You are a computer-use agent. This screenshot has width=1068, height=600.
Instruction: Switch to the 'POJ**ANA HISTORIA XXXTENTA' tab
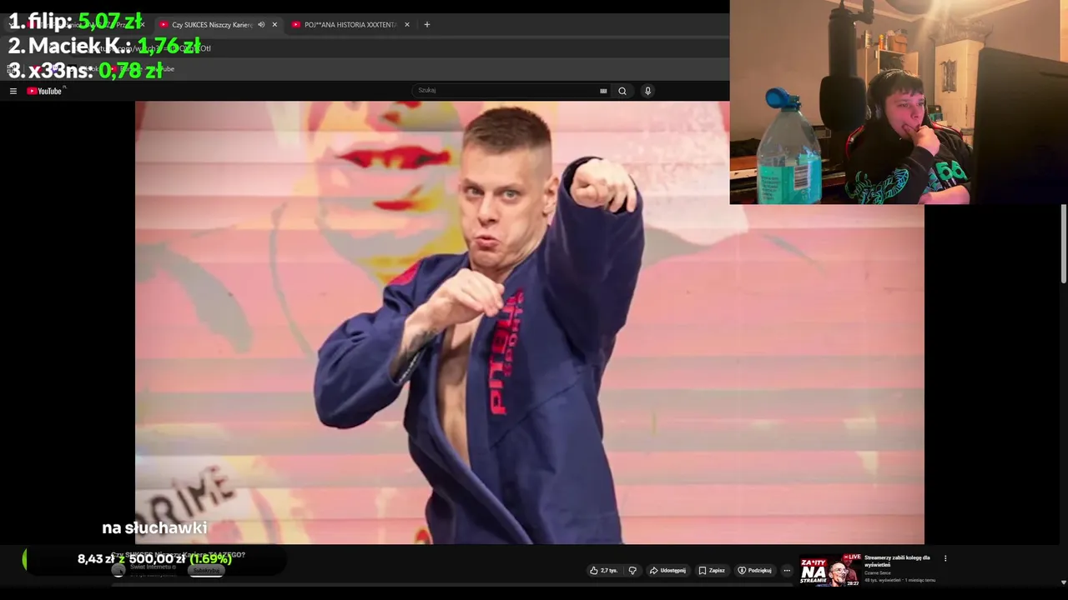pos(350,25)
